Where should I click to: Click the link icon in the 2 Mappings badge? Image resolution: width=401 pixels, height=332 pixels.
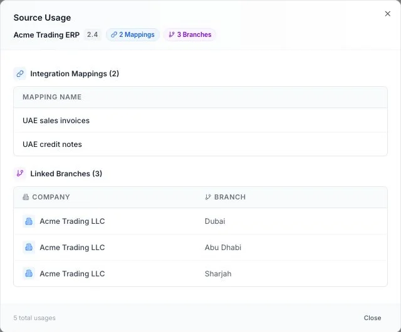click(114, 35)
